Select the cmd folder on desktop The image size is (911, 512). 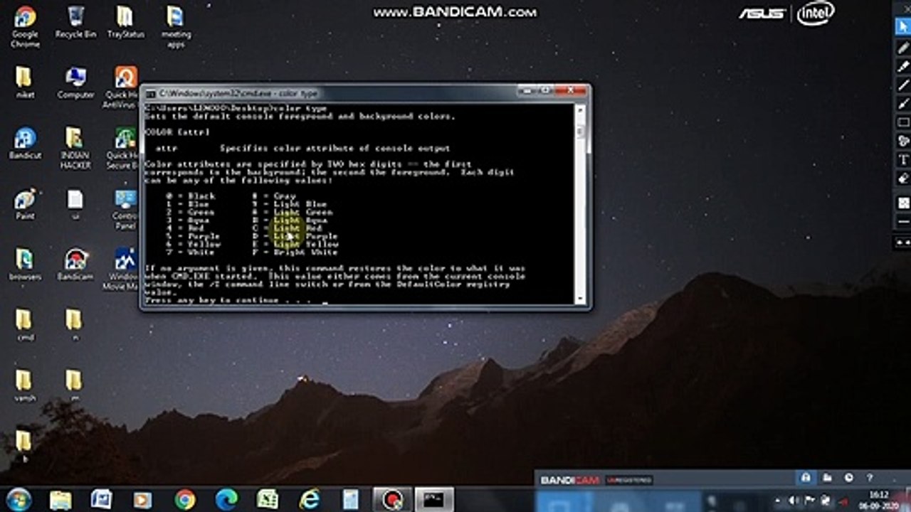[24, 324]
